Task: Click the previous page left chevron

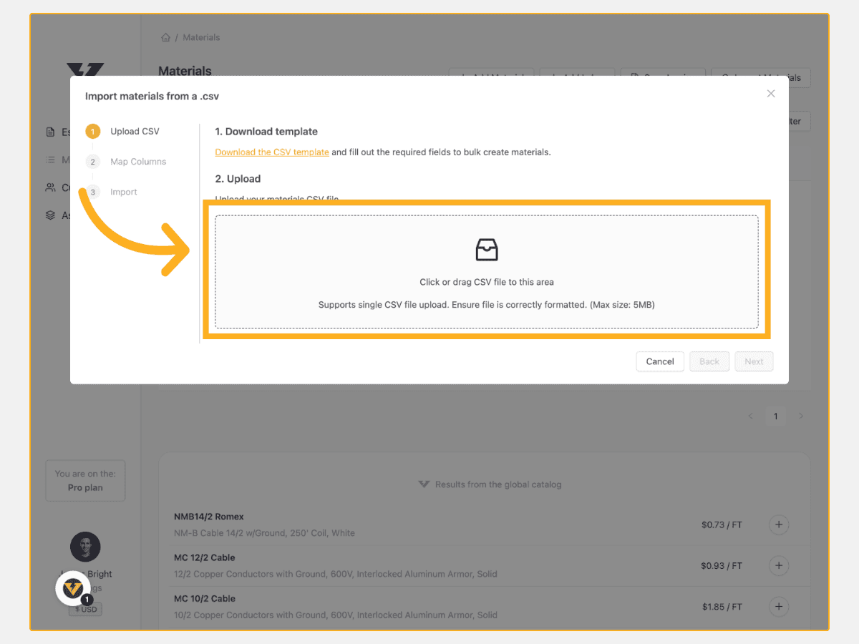Action: [750, 416]
